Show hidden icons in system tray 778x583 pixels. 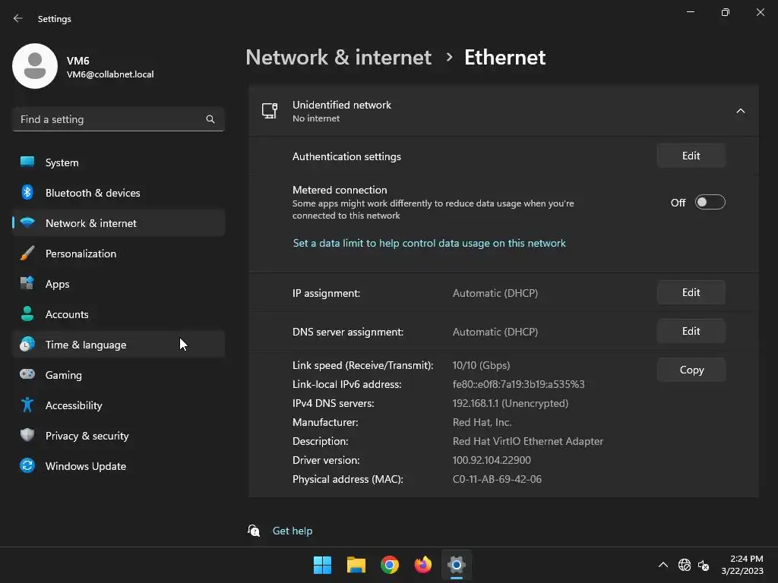pos(663,565)
